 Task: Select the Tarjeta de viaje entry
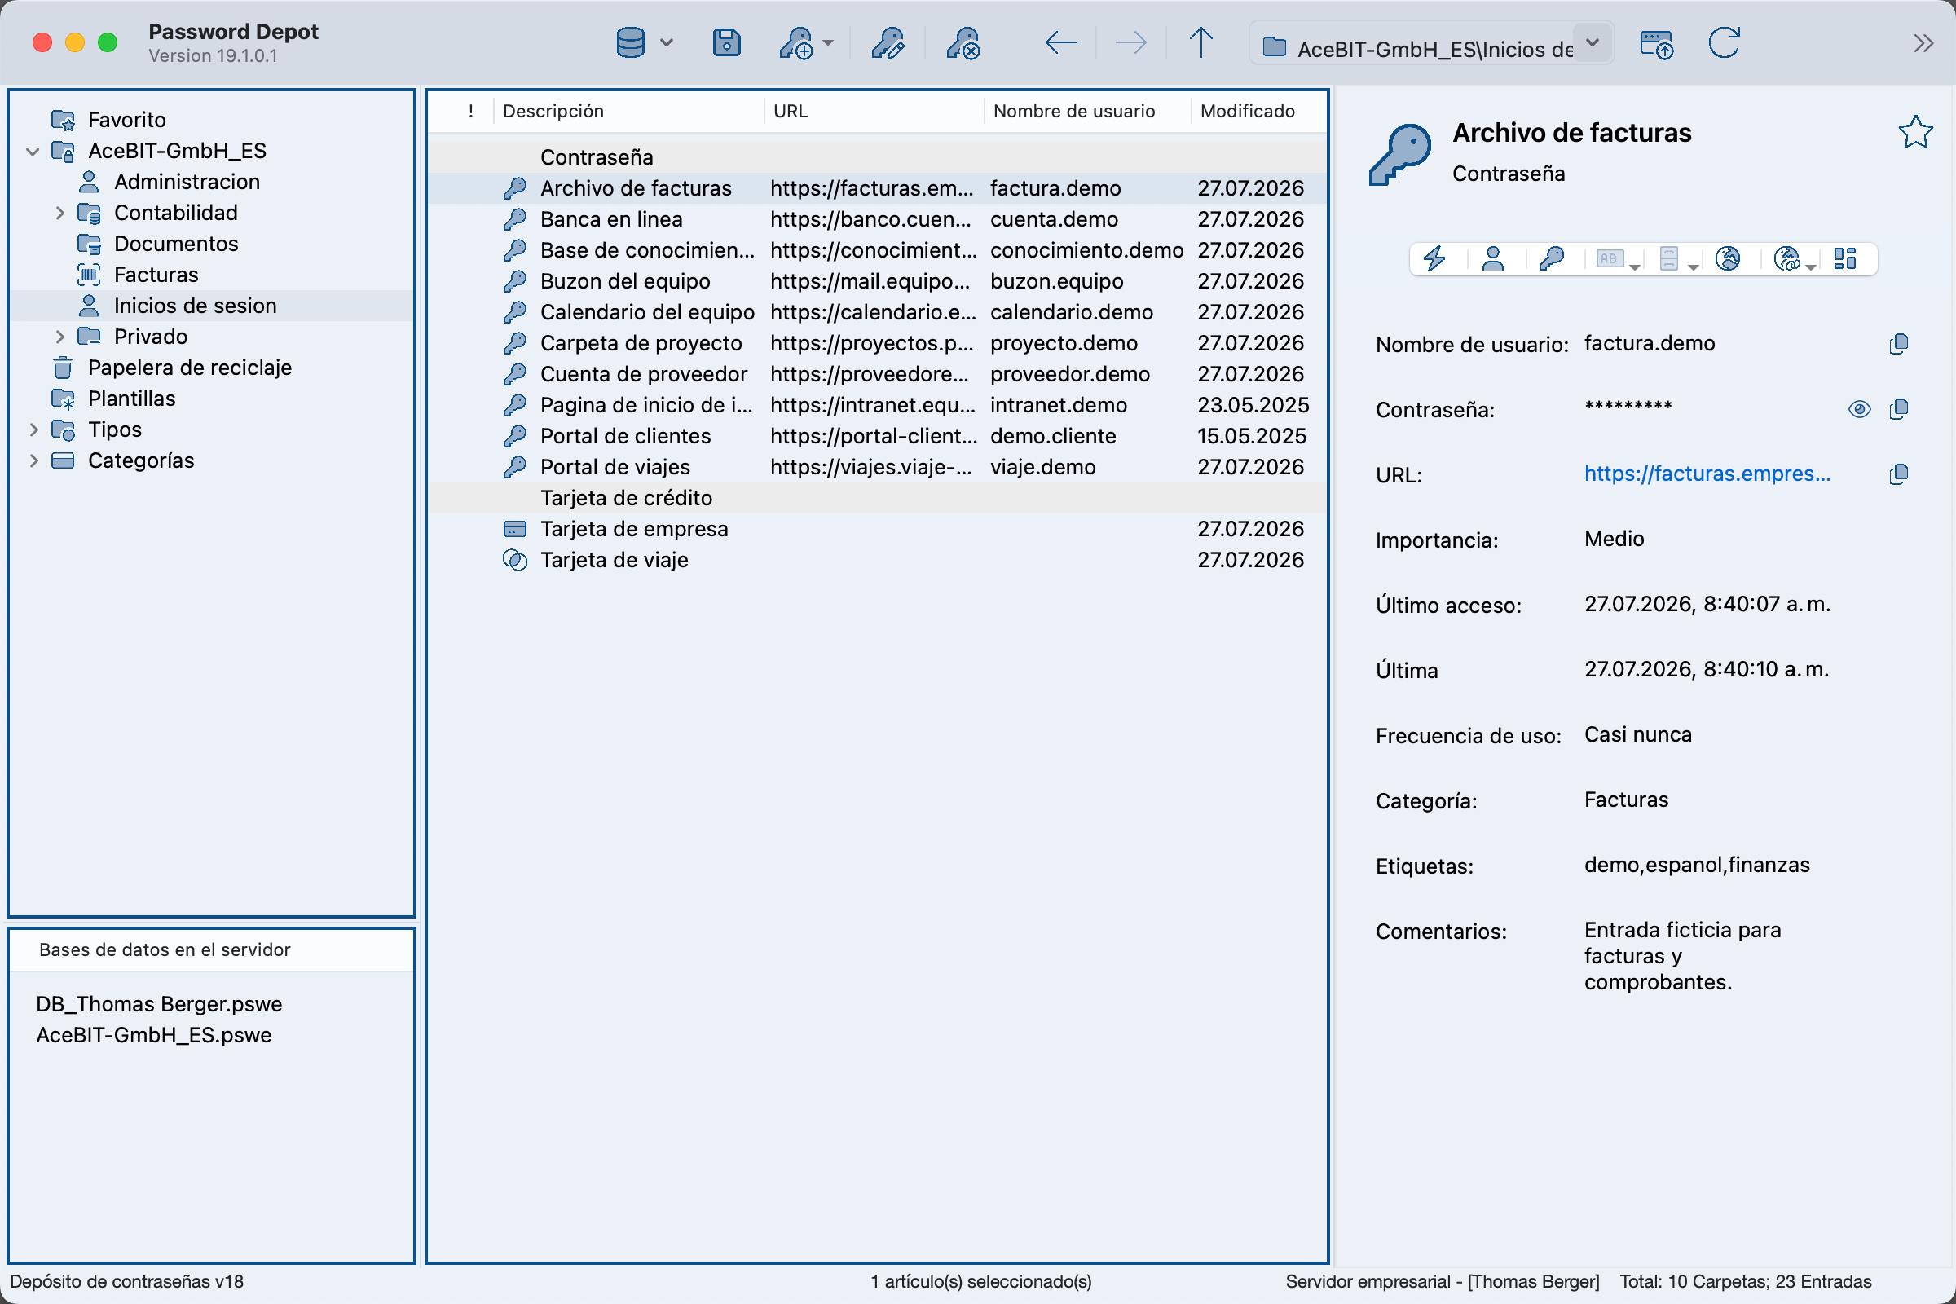[877, 560]
